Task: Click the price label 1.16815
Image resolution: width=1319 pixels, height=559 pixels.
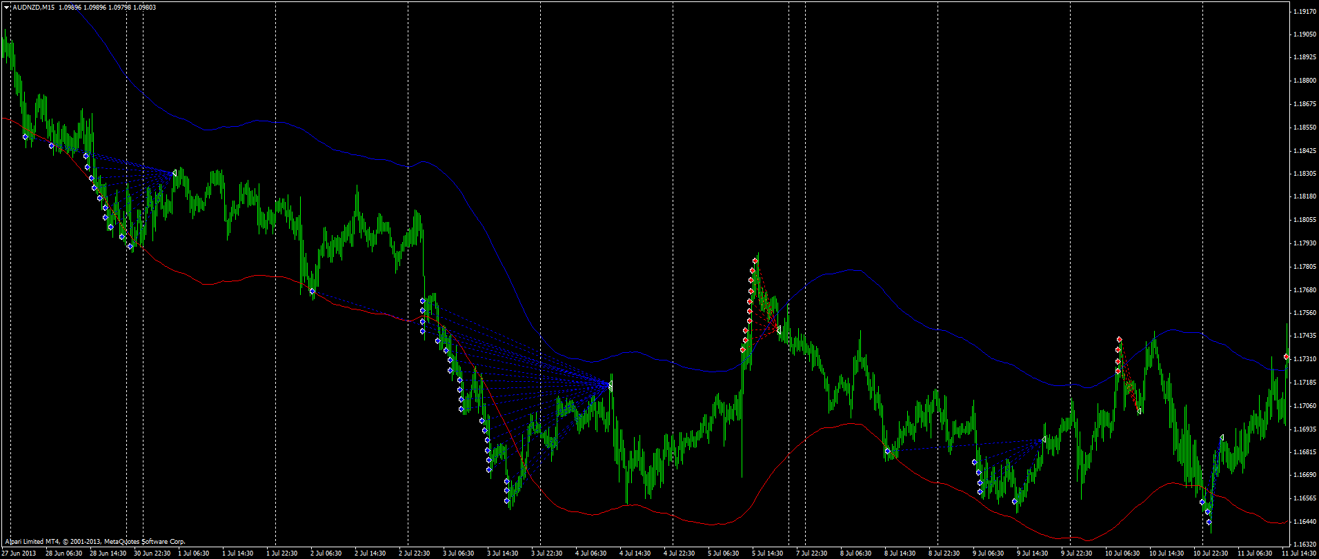Action: coord(1303,452)
